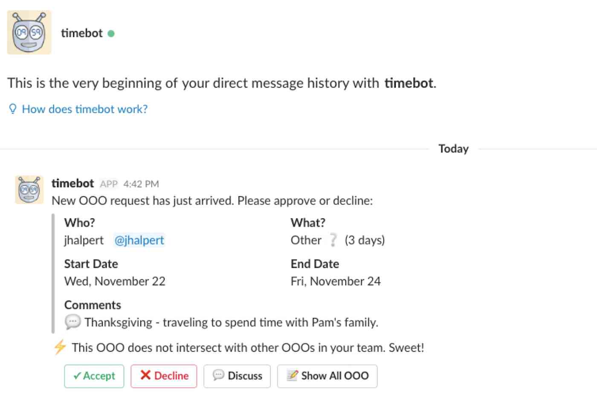Click the Today date divider

[x=453, y=149]
